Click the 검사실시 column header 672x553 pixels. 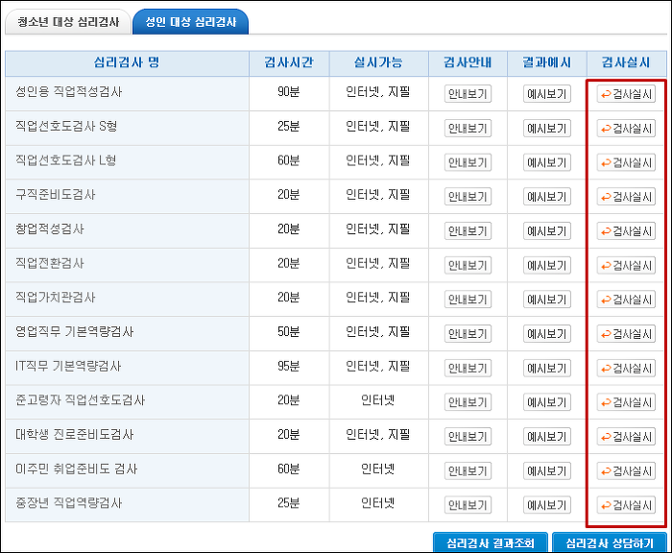click(626, 63)
